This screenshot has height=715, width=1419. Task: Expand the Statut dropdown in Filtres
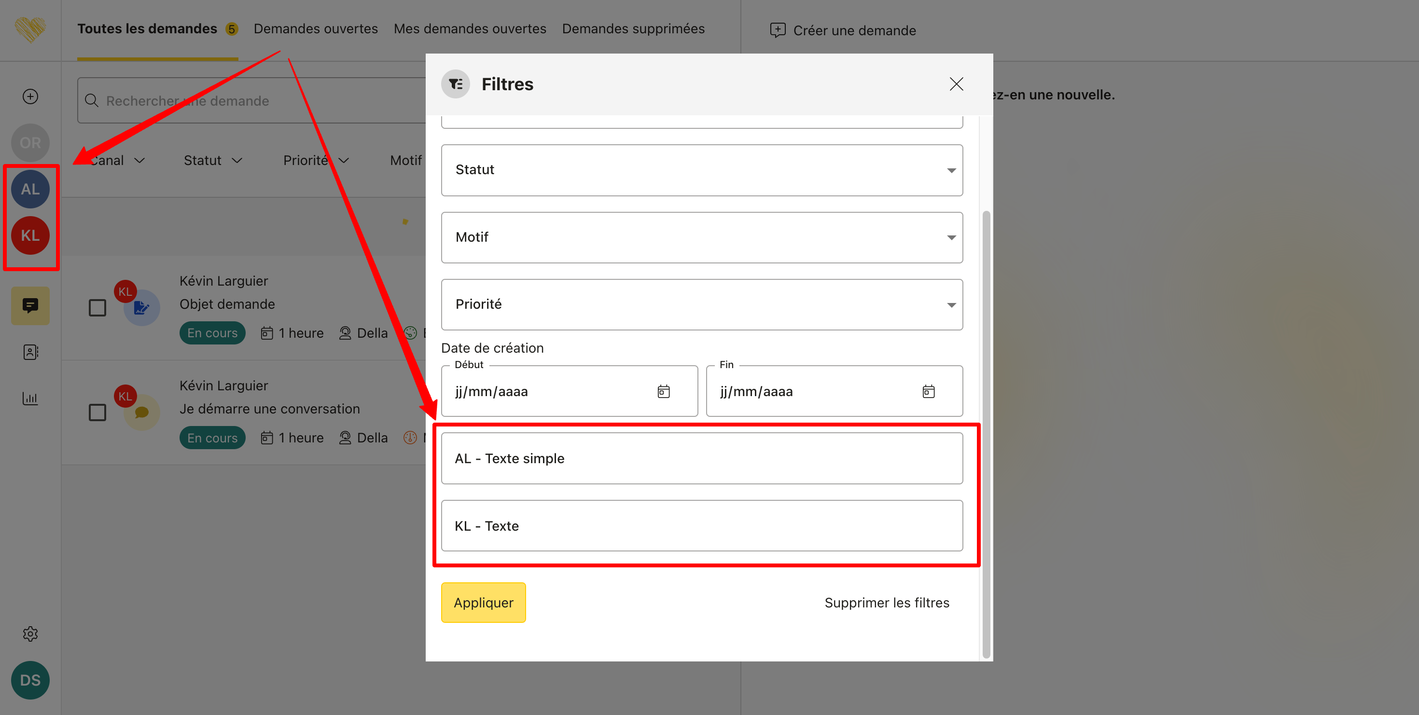click(x=701, y=170)
